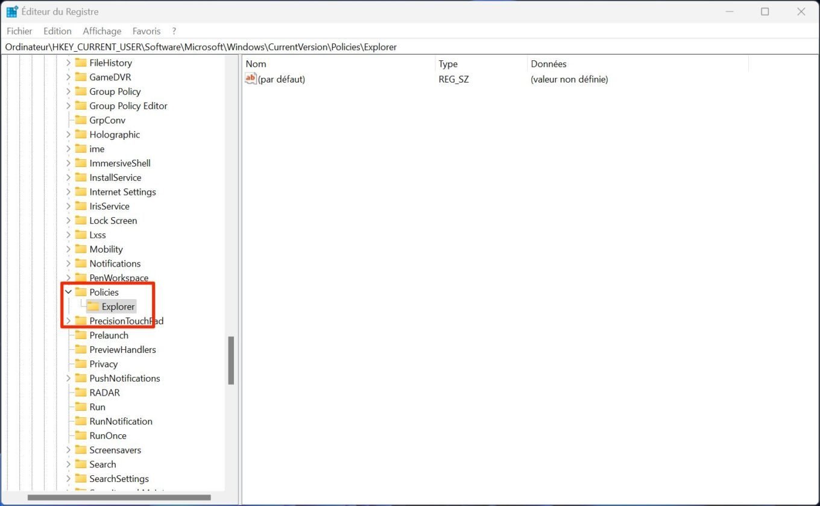Select the (par défaut) value name

pyautogui.click(x=282, y=79)
